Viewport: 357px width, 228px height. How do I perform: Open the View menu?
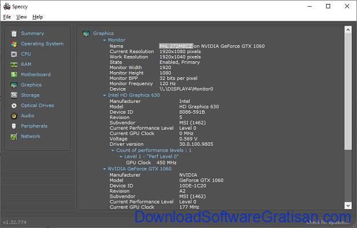coord(21,17)
